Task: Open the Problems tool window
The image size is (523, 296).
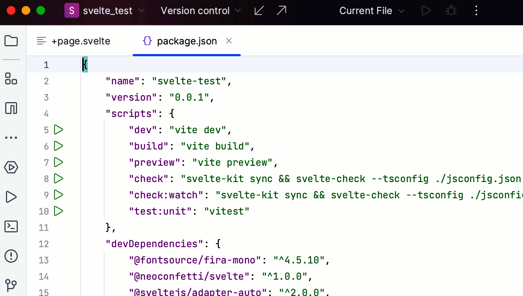Action: coord(11,256)
